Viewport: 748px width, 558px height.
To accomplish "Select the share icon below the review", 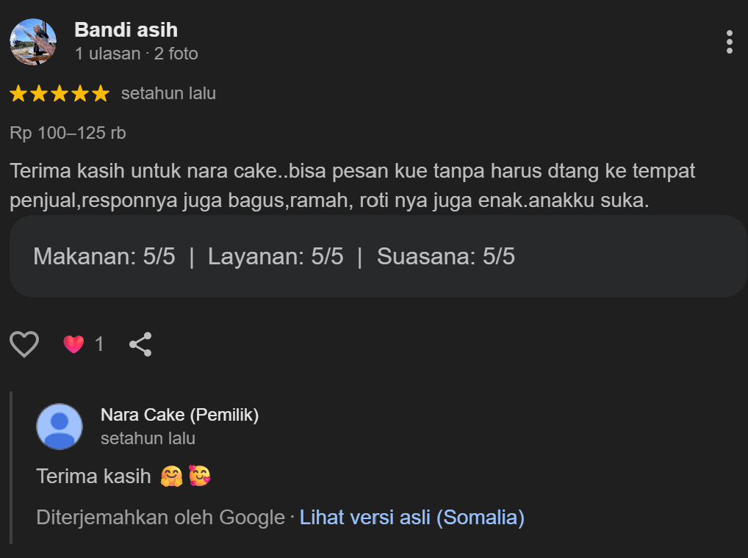I will click(140, 343).
